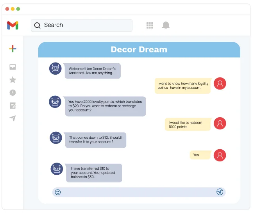
Task: Open sent paper-plane icon in sidebar
Action: [13, 118]
